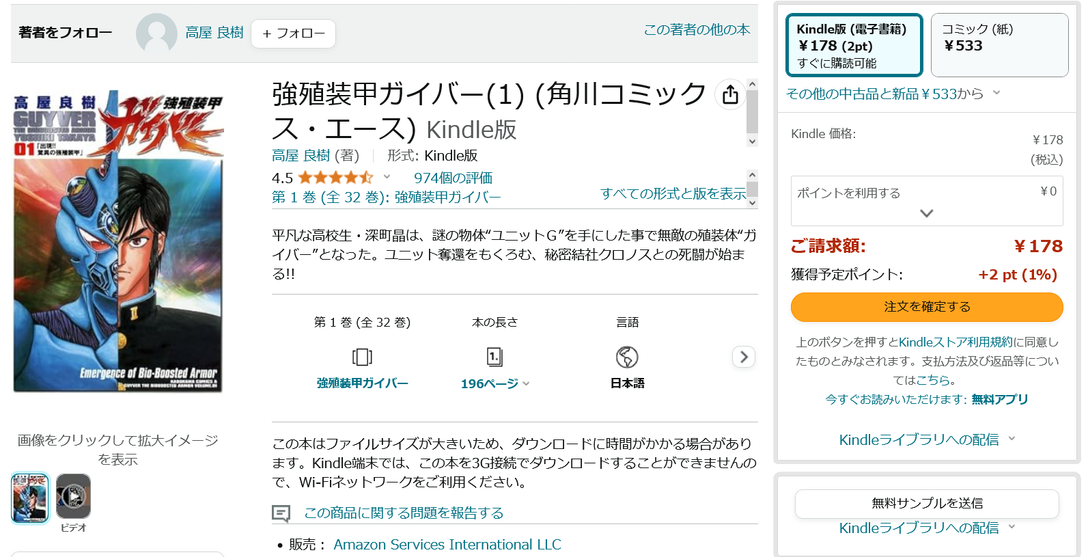Click the series books icon above 強殖装甲ガイバー
1088x557 pixels.
tap(362, 357)
